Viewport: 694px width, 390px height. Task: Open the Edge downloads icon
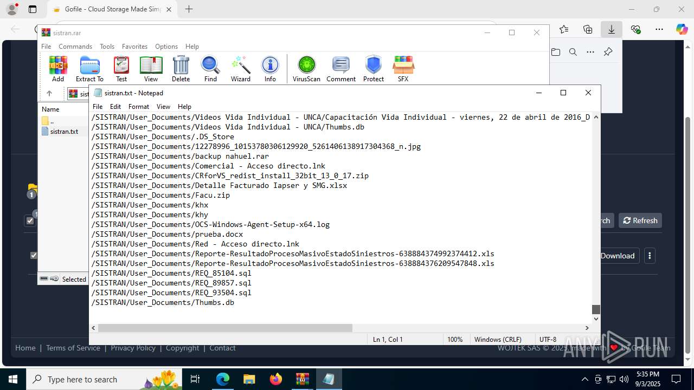[x=611, y=29]
